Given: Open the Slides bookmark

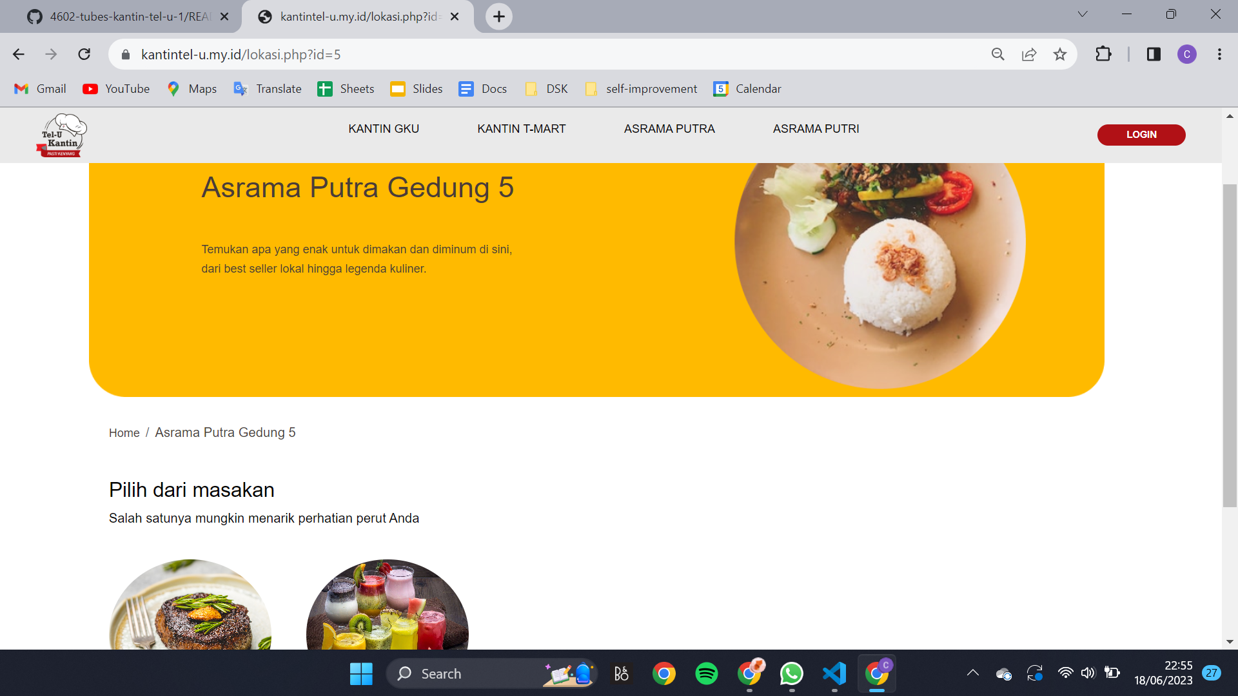Looking at the screenshot, I should tap(417, 89).
